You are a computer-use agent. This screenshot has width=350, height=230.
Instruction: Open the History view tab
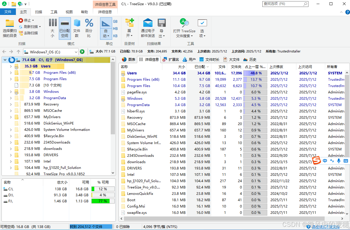click(250, 60)
